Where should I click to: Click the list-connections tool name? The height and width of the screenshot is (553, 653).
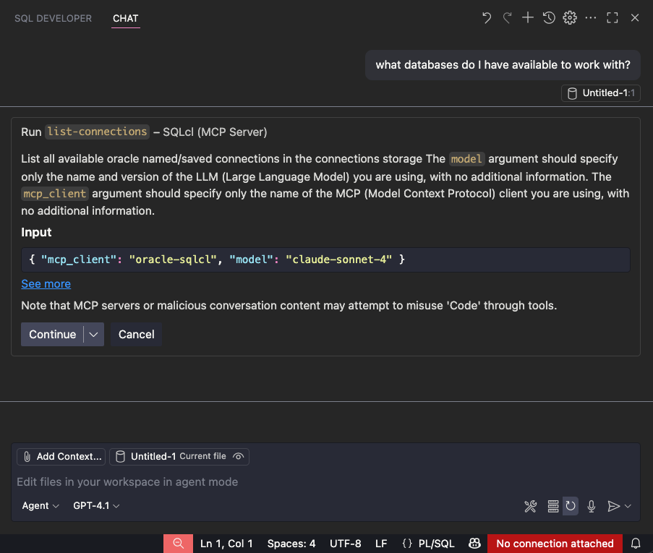coord(97,132)
